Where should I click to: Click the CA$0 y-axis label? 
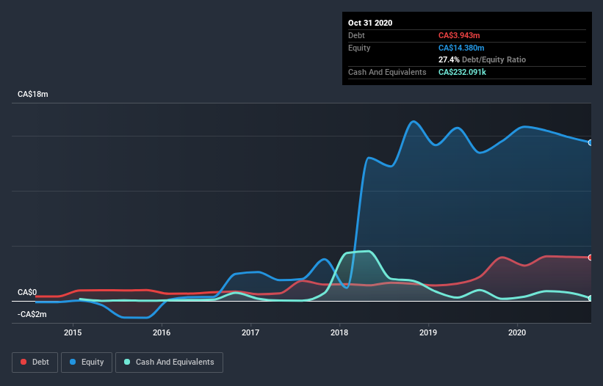tap(27, 292)
